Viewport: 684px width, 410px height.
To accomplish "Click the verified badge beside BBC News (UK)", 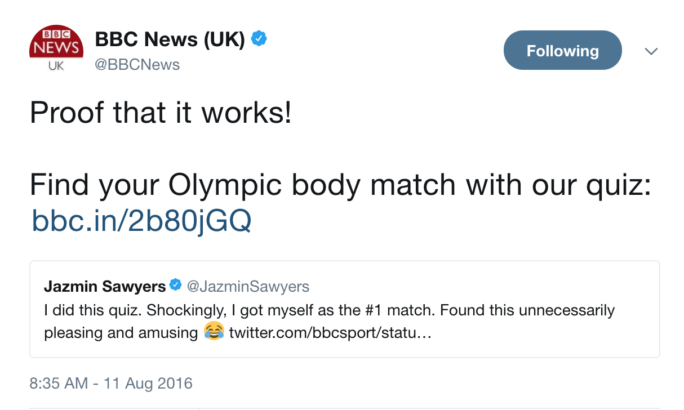I will pos(259,39).
